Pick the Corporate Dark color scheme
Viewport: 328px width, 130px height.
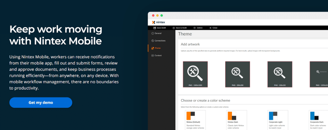tap(318, 120)
